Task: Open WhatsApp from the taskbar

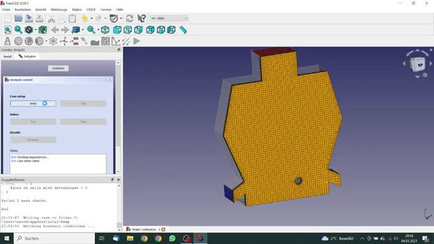Action: coord(172,238)
